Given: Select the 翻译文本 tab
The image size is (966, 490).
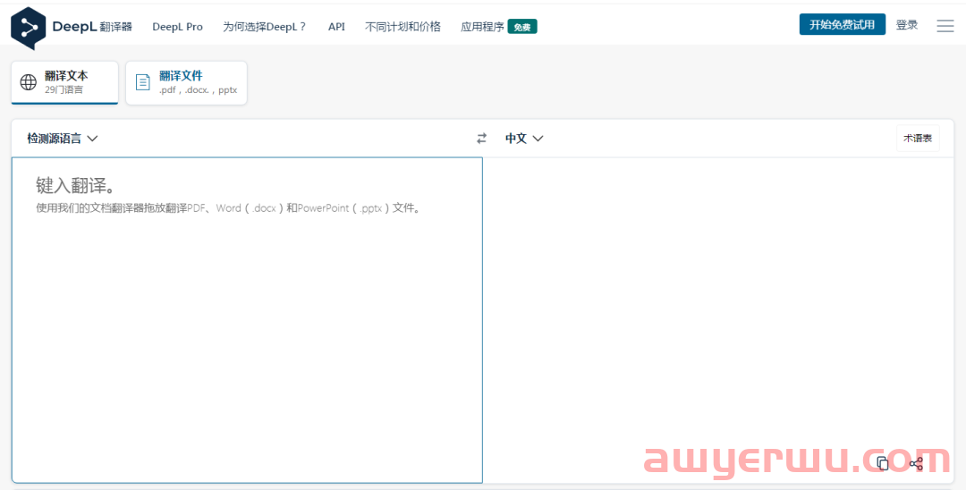Looking at the screenshot, I should (64, 82).
